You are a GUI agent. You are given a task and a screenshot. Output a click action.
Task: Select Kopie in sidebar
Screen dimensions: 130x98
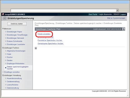pyautogui.click(x=9, y=54)
